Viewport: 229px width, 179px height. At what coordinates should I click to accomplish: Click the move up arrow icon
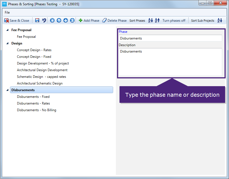click(x=59, y=21)
